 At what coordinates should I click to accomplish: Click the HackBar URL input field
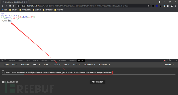88,72
